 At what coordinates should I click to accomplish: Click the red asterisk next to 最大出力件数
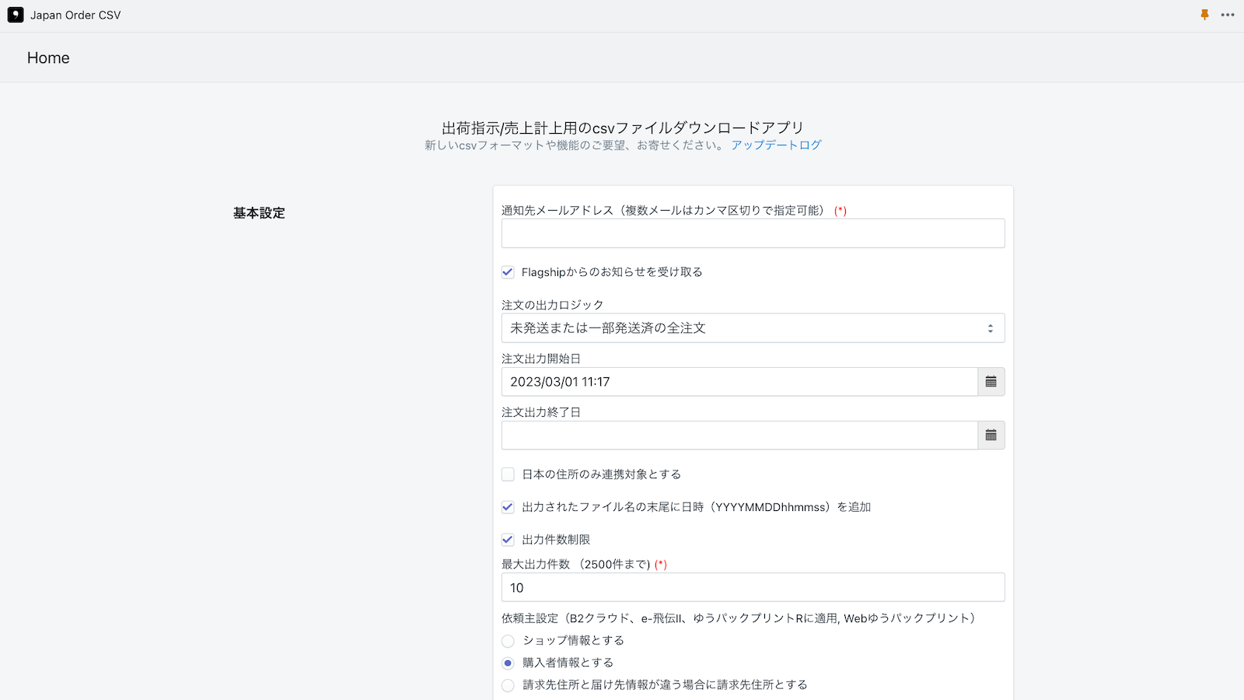pyautogui.click(x=662, y=565)
